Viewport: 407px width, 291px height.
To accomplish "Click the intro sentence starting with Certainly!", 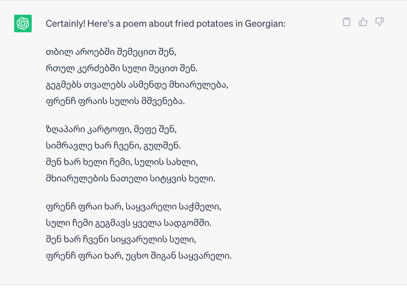I will click(x=166, y=23).
